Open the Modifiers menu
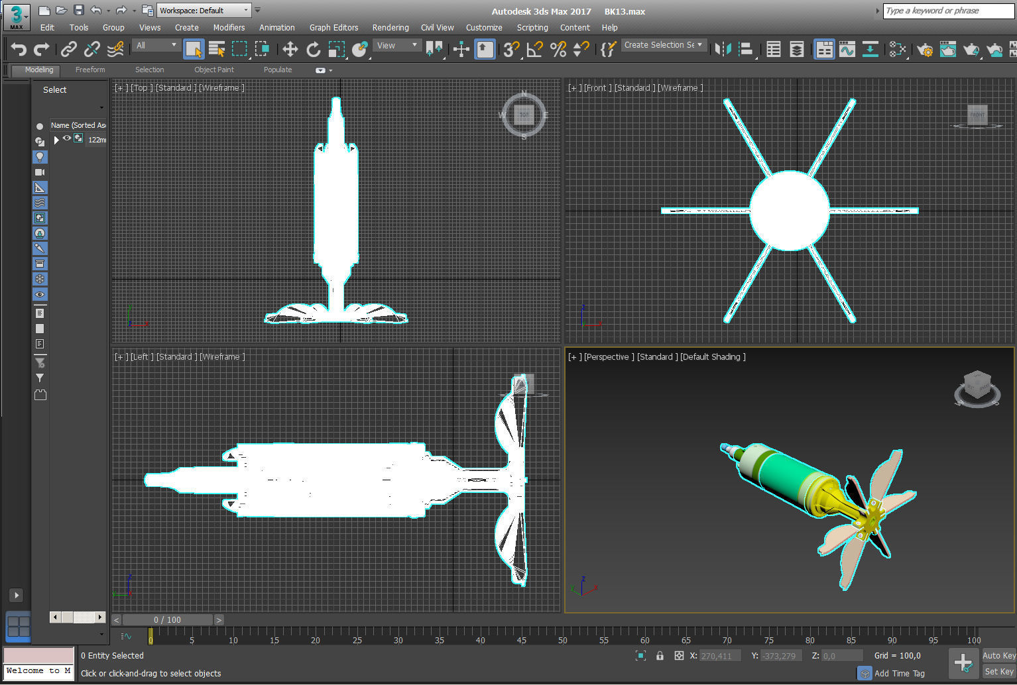The height and width of the screenshot is (685, 1017). (229, 27)
